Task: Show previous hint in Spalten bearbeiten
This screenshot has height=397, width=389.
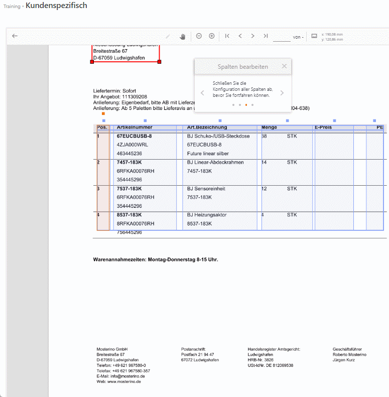Action: pyautogui.click(x=202, y=93)
